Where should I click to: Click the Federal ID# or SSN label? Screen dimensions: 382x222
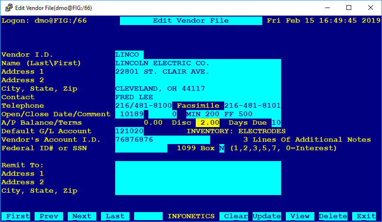44,148
